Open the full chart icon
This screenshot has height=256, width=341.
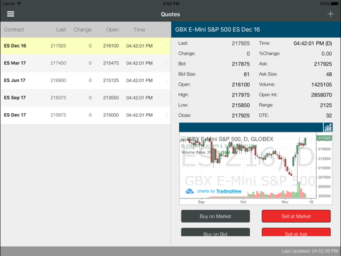[x=328, y=127]
